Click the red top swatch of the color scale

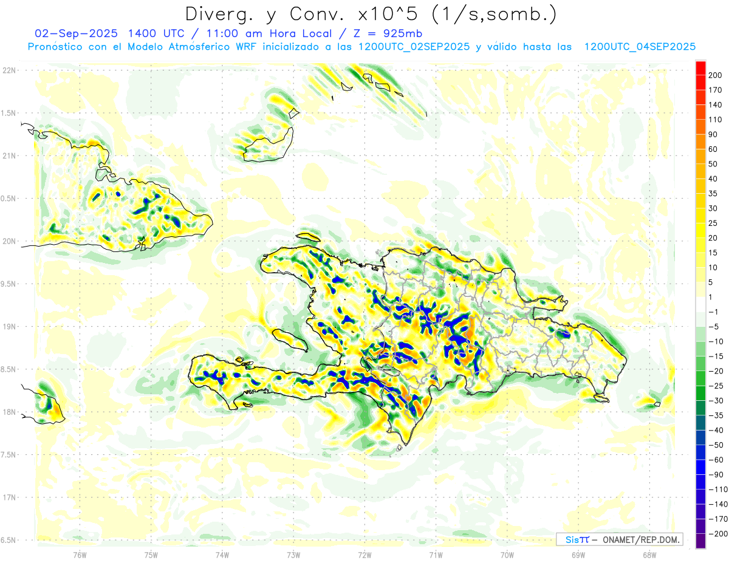(x=700, y=67)
